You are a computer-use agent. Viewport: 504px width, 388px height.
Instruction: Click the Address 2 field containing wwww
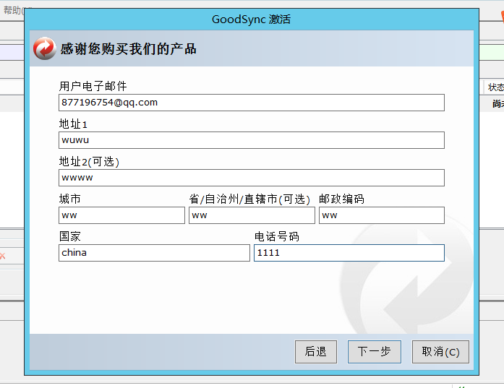coord(252,178)
